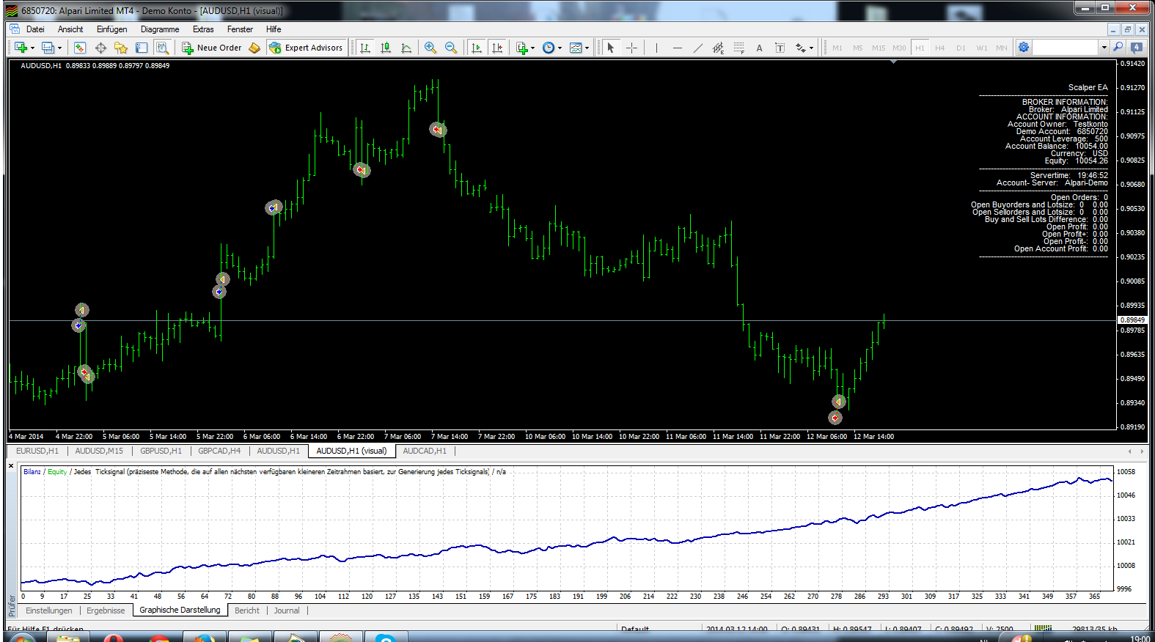Toggle M15 timeframe
This screenshot has height=642, width=1155.
[879, 48]
